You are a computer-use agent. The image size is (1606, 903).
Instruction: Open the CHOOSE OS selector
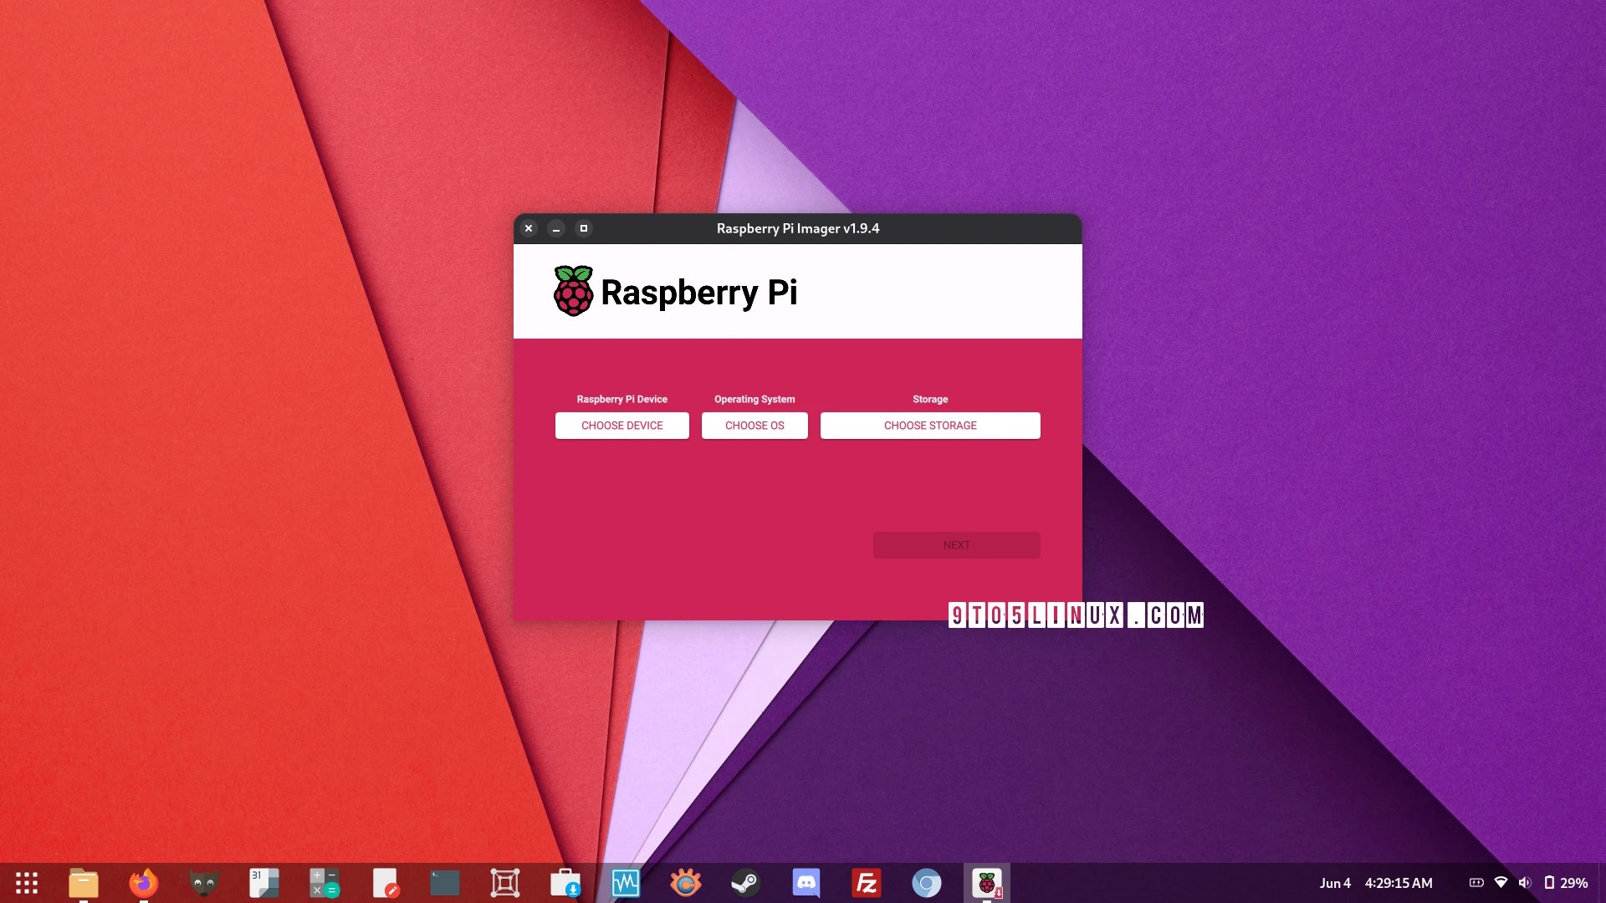[754, 425]
